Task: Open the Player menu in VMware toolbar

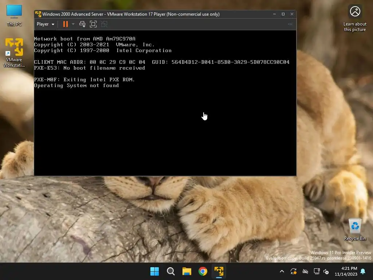Action: point(46,24)
